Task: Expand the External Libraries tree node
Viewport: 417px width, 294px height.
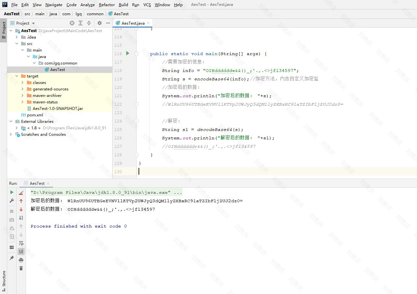Action: [x=11, y=121]
